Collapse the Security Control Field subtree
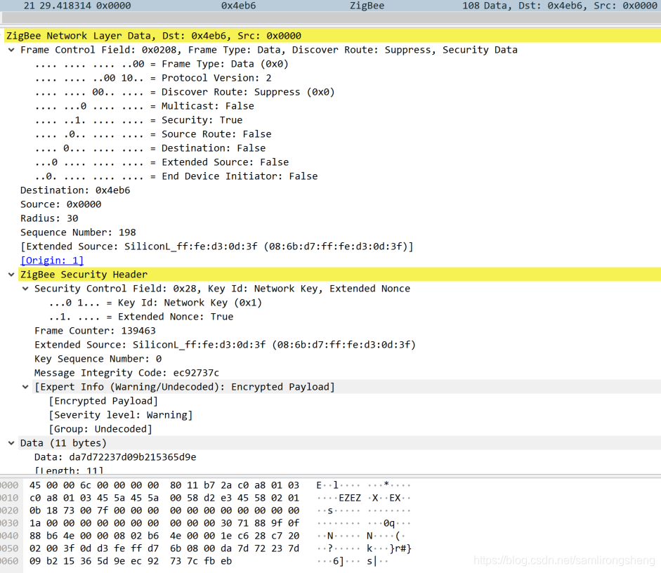The image size is (661, 573). [x=25, y=288]
